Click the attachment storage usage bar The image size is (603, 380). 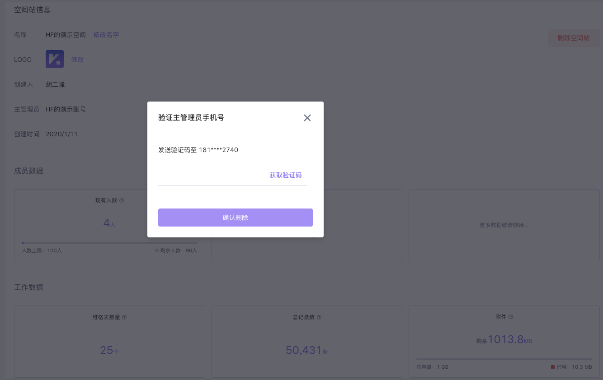coord(504,359)
